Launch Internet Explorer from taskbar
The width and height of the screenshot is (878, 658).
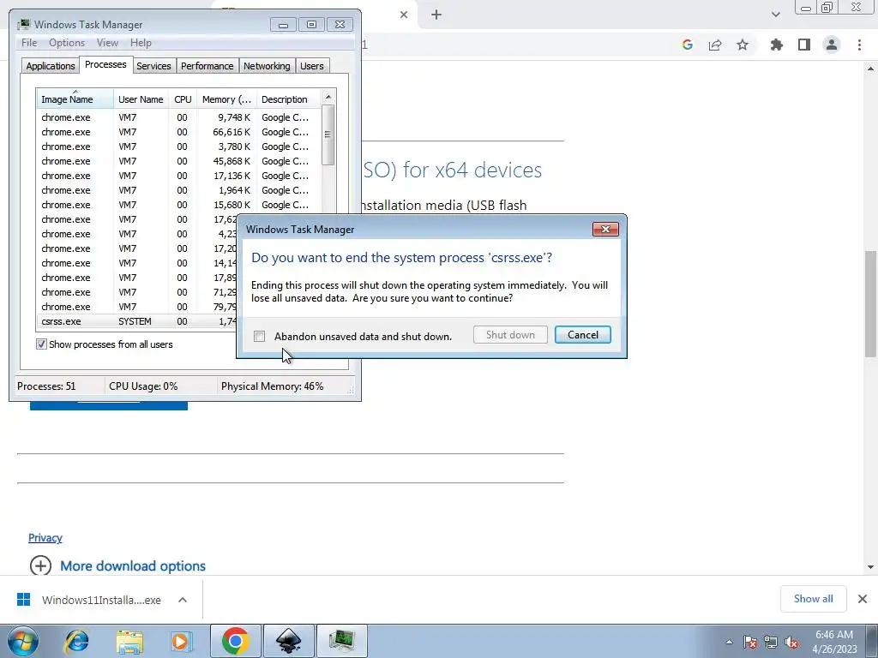tap(76, 641)
